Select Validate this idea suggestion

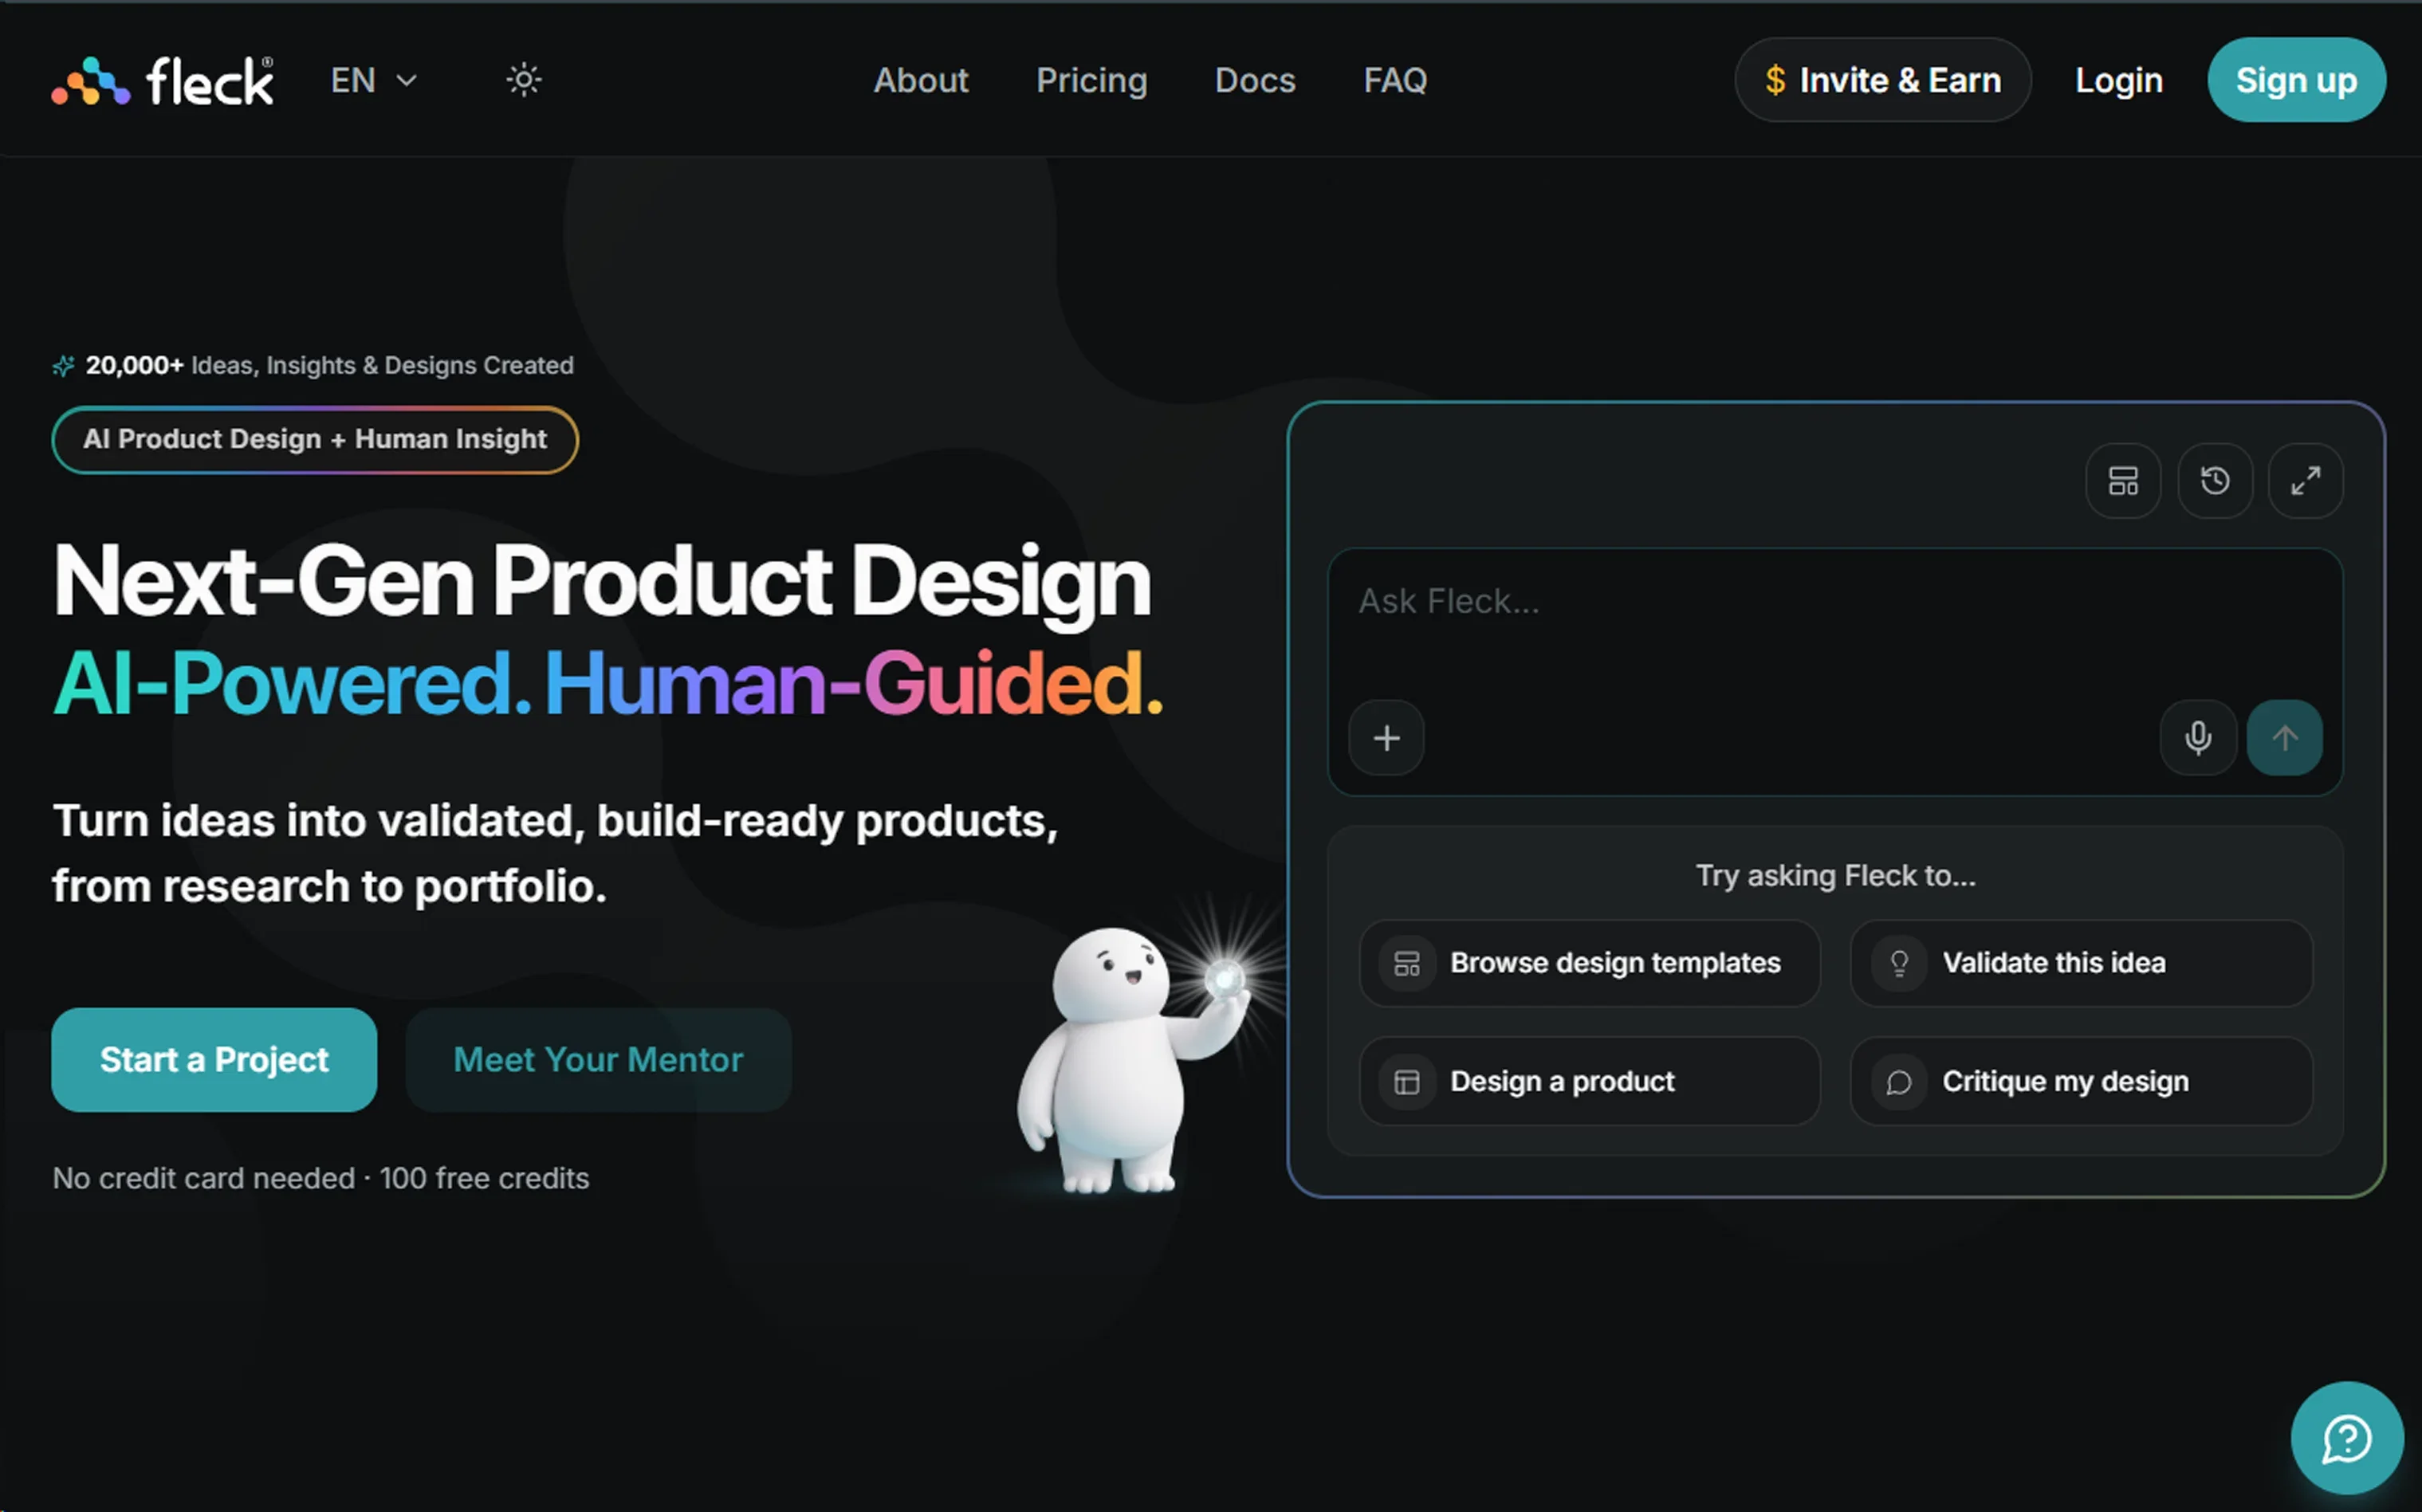point(2080,963)
